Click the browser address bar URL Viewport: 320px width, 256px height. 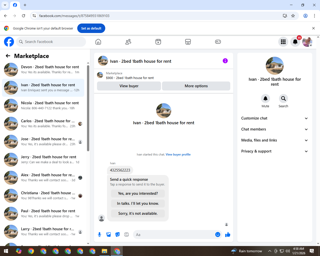[x=74, y=16]
